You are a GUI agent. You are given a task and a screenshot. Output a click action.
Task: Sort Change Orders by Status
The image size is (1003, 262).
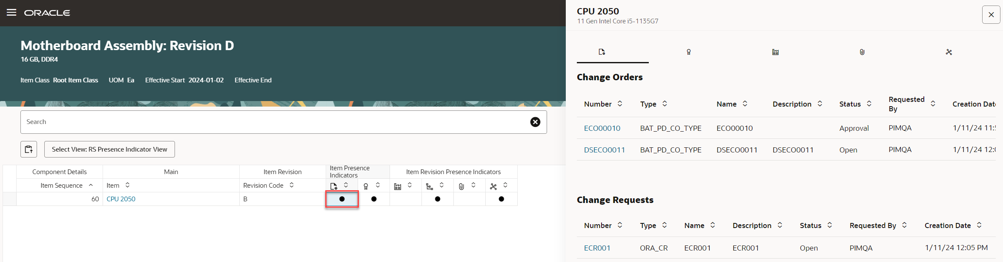[869, 104]
